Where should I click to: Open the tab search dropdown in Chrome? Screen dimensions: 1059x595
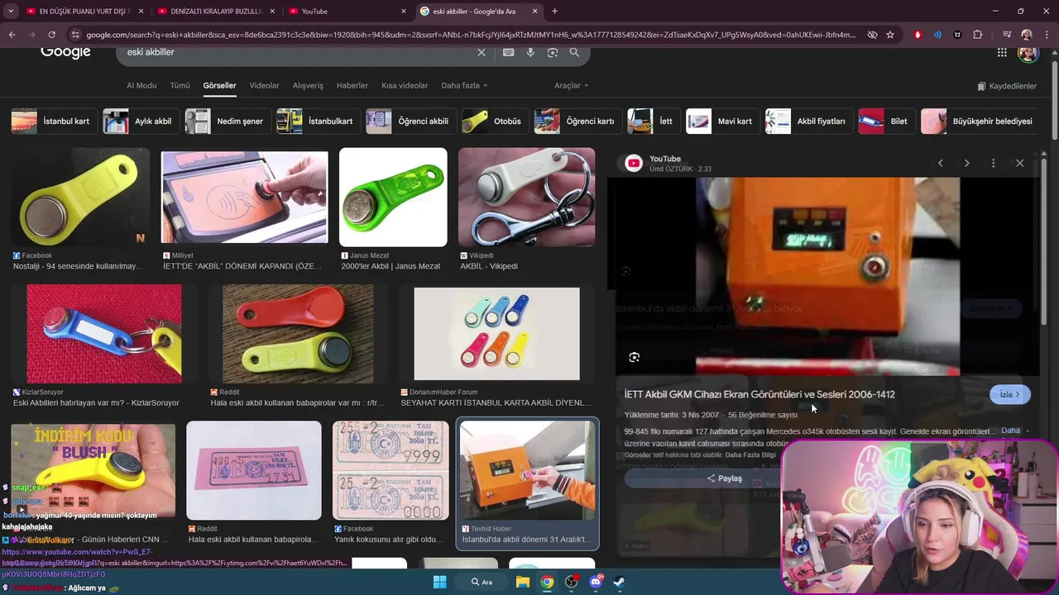click(x=11, y=11)
